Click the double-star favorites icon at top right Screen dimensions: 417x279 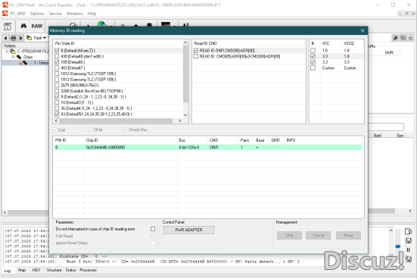point(403,38)
